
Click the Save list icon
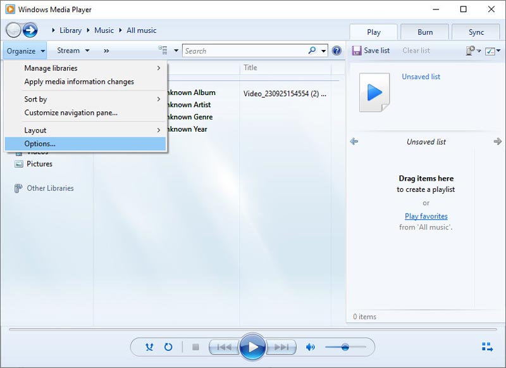tap(358, 51)
